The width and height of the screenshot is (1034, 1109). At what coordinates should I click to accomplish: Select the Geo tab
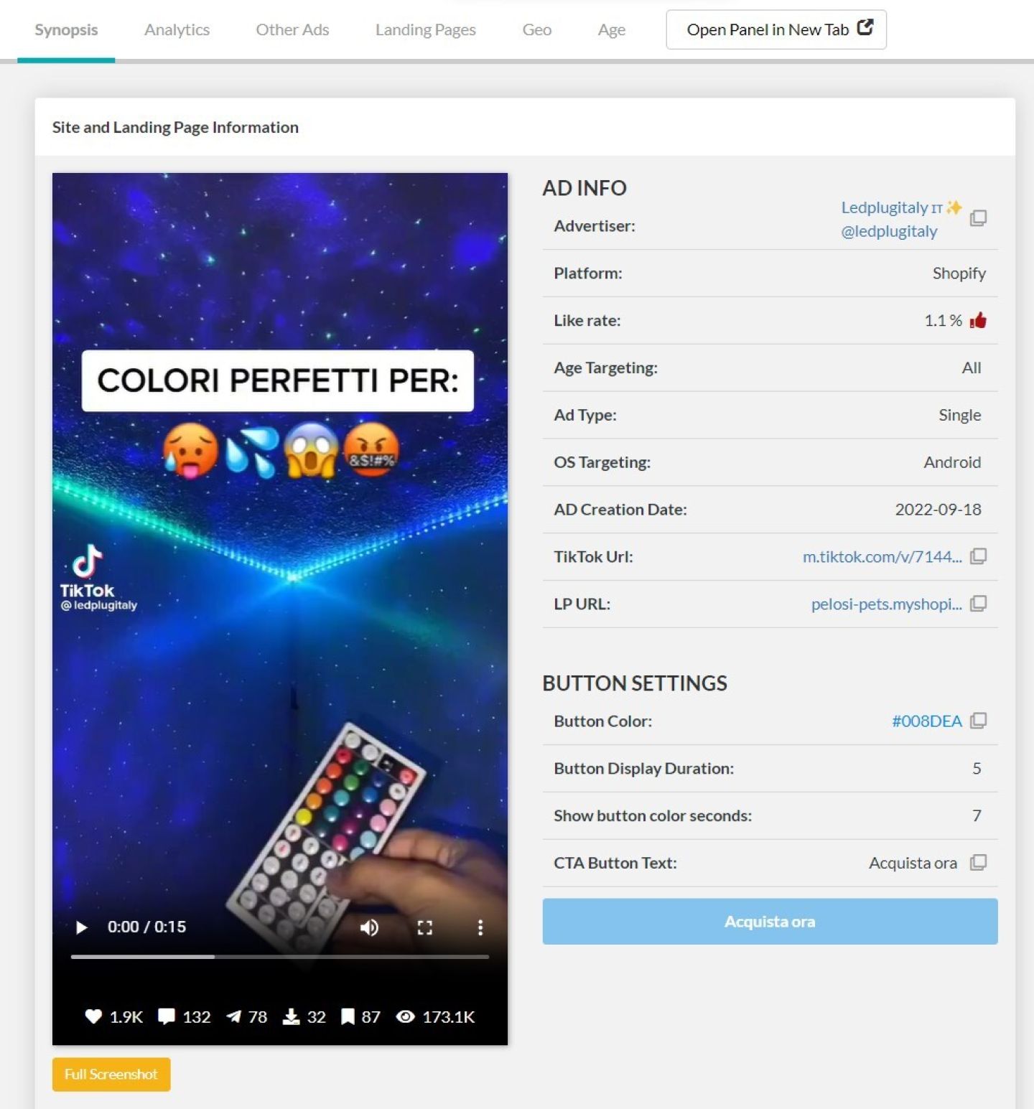coord(536,29)
